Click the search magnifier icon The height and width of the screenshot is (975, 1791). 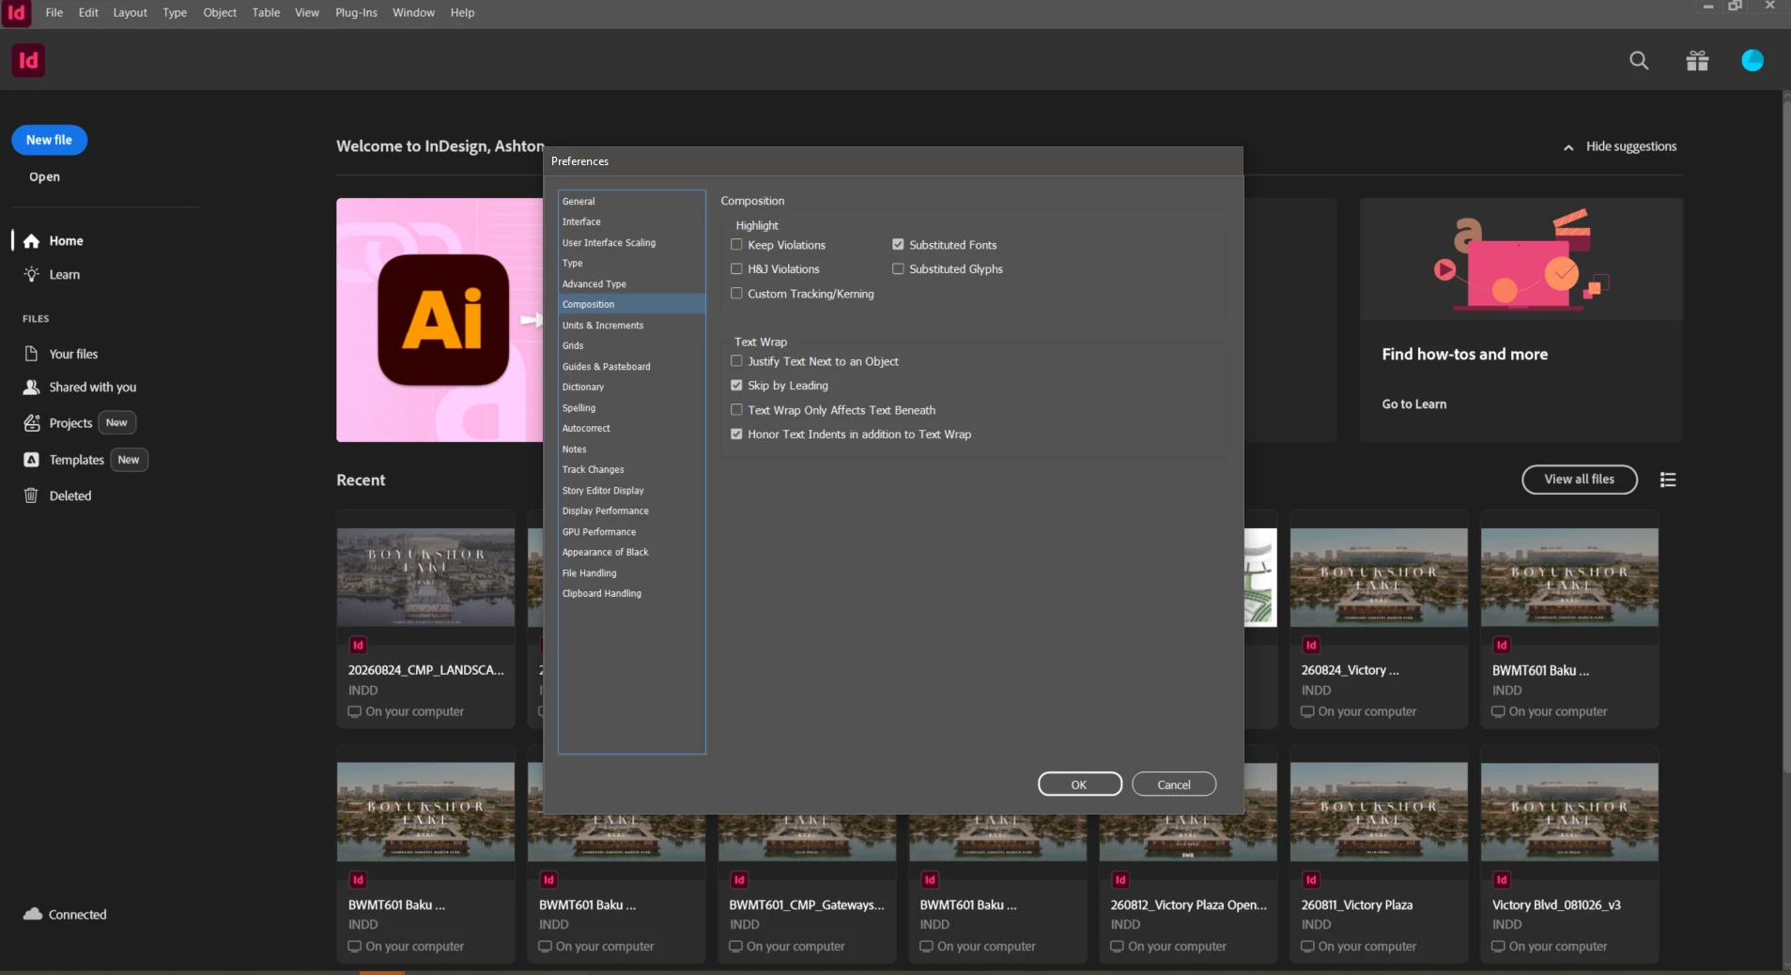tap(1639, 61)
